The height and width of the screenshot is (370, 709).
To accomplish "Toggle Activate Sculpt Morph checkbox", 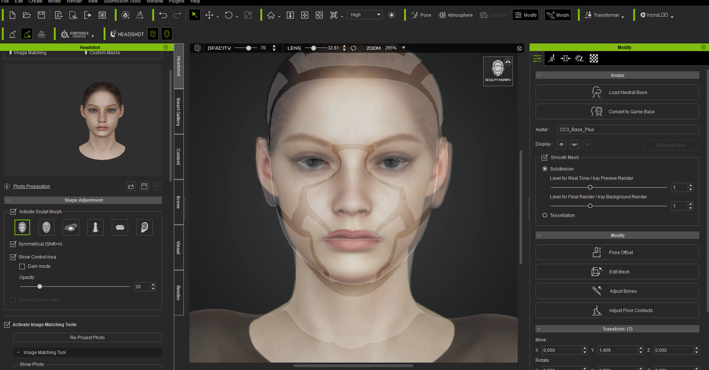I will click(x=13, y=212).
